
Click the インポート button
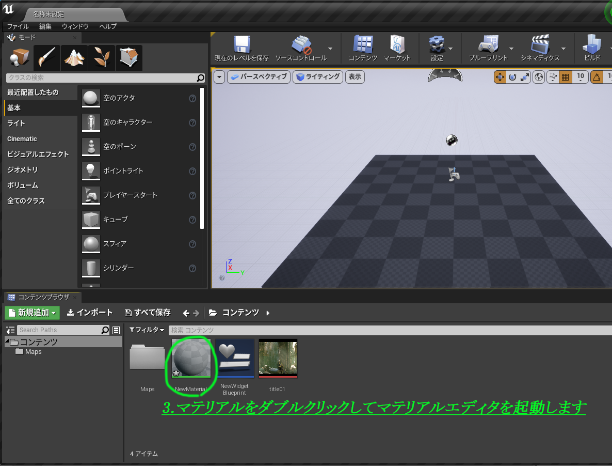click(90, 313)
